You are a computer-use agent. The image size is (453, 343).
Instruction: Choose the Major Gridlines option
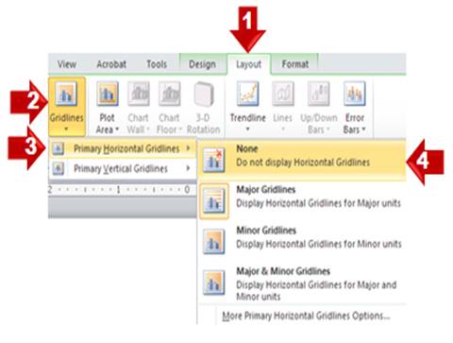[303, 200]
